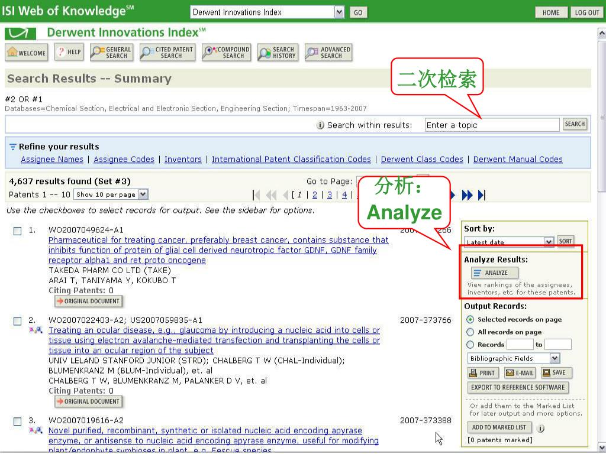
Task: Click the Refine your results funnel icon
Action: point(13,147)
